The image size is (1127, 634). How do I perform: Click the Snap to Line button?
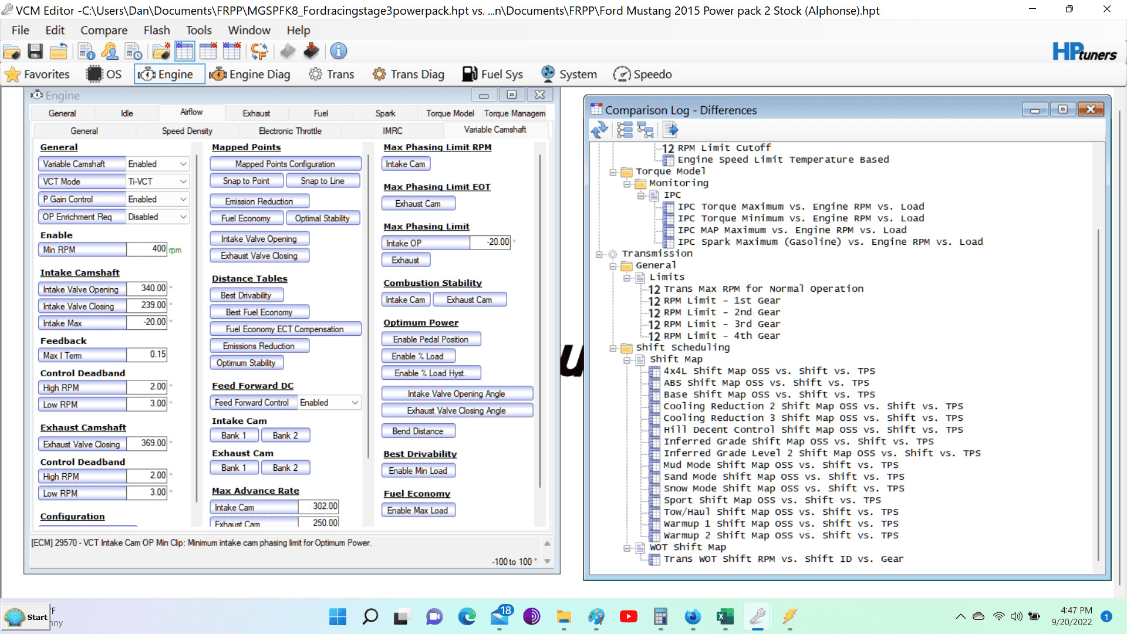click(322, 181)
